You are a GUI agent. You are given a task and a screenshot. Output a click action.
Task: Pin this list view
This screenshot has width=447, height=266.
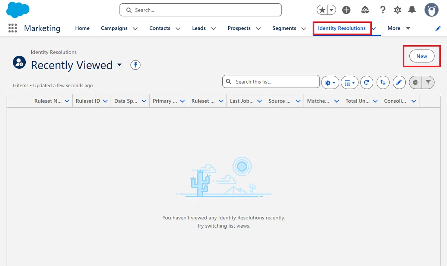pos(136,65)
